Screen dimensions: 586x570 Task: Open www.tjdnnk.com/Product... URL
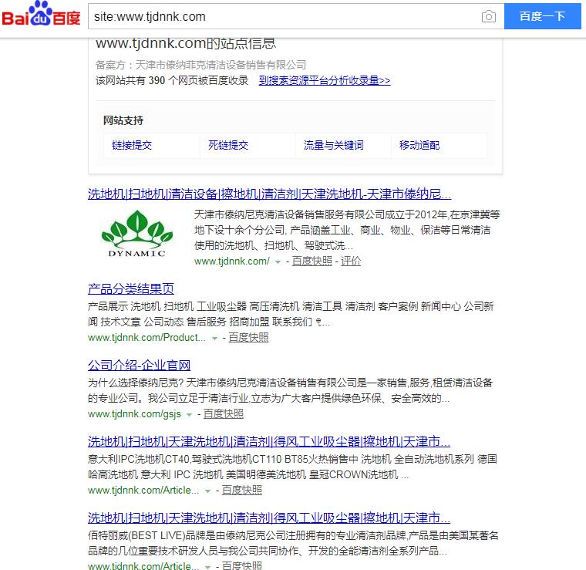(x=146, y=338)
